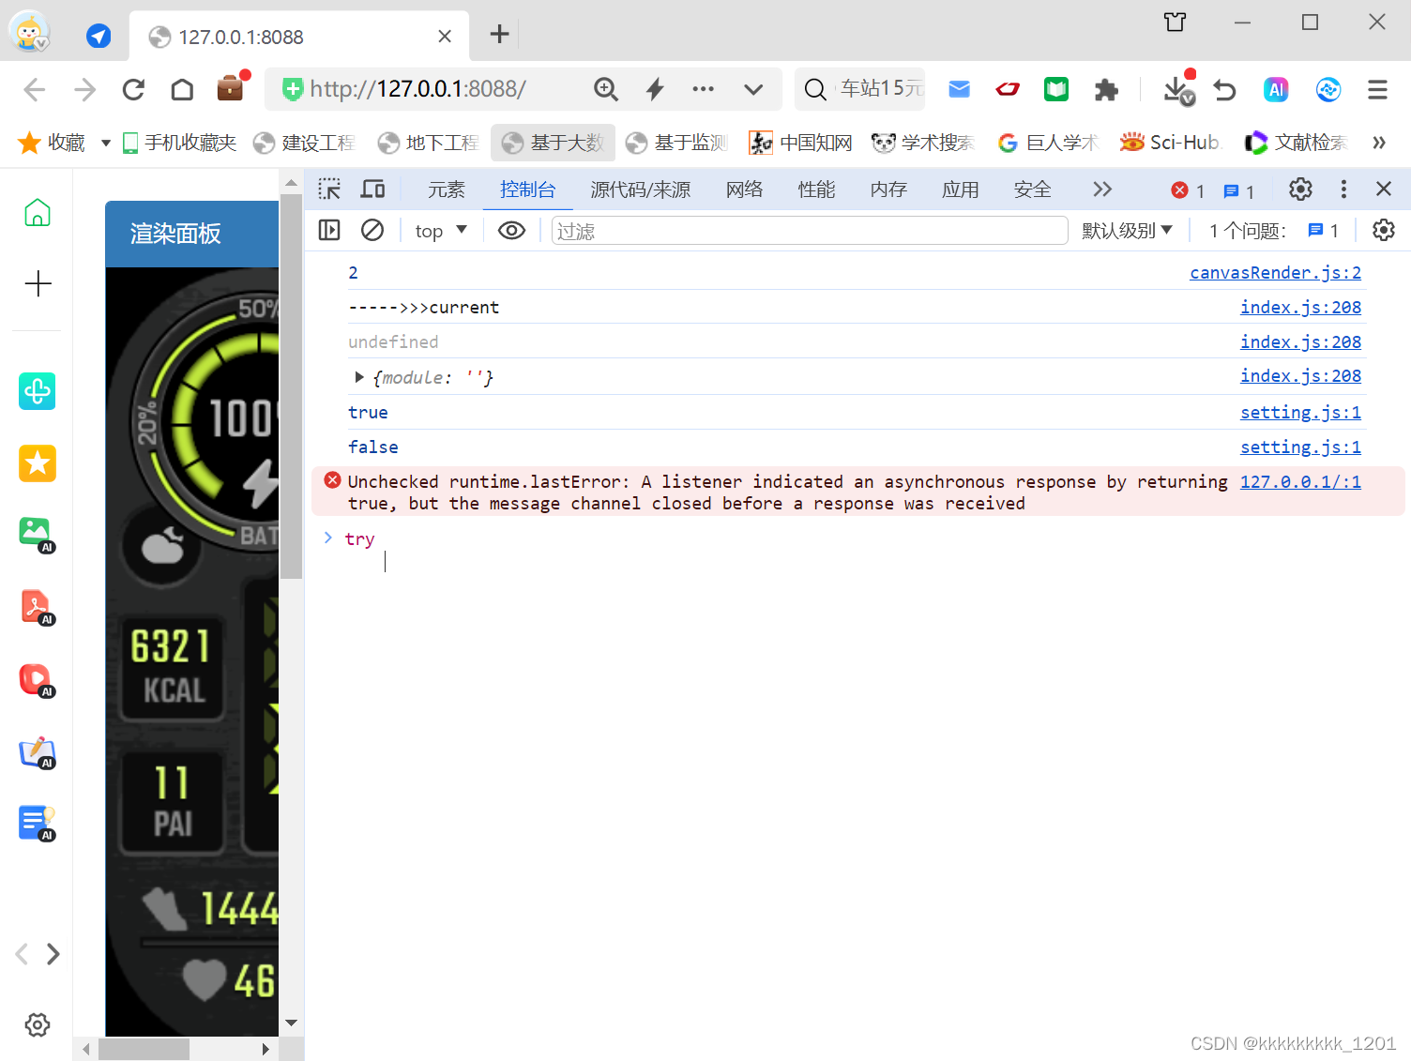Open setting.js:1 link beside true
The image size is (1411, 1061).
coord(1300,413)
